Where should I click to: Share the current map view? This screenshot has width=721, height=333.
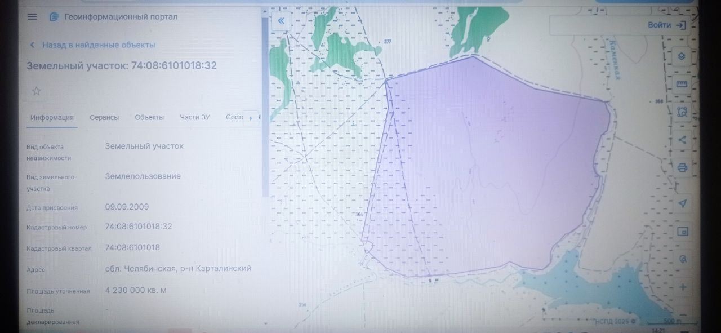click(682, 140)
